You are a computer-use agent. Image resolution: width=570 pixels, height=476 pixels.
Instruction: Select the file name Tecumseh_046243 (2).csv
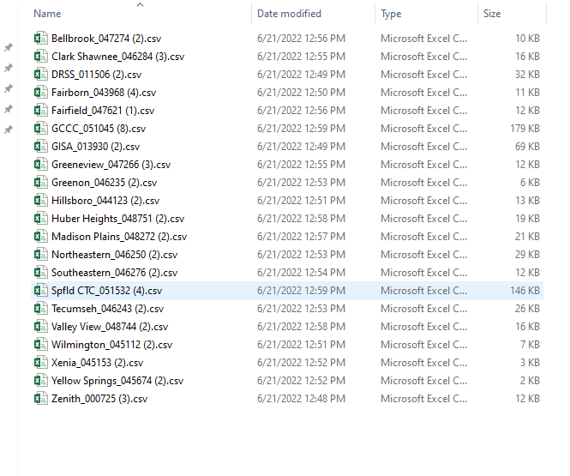(x=107, y=309)
